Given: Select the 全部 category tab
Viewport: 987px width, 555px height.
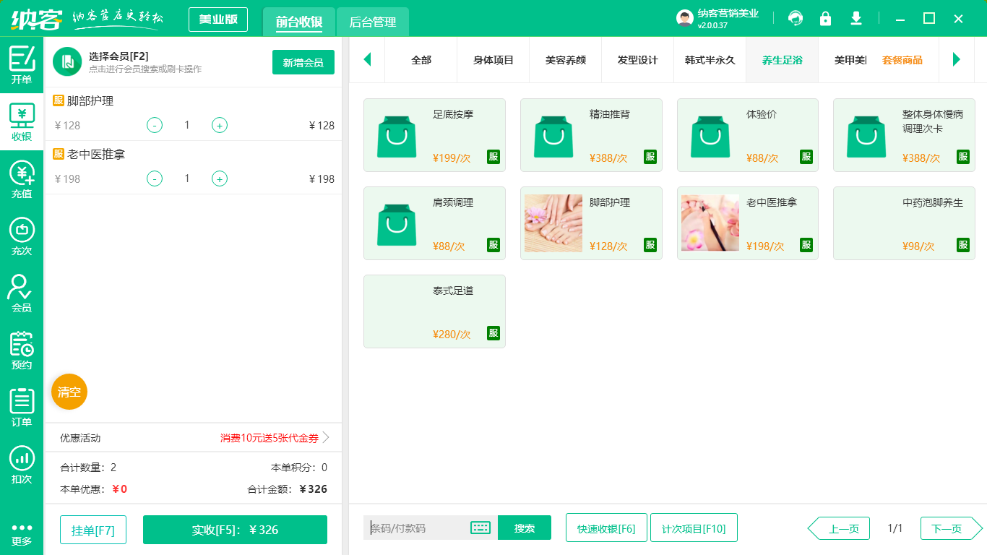Looking at the screenshot, I should (x=420, y=60).
